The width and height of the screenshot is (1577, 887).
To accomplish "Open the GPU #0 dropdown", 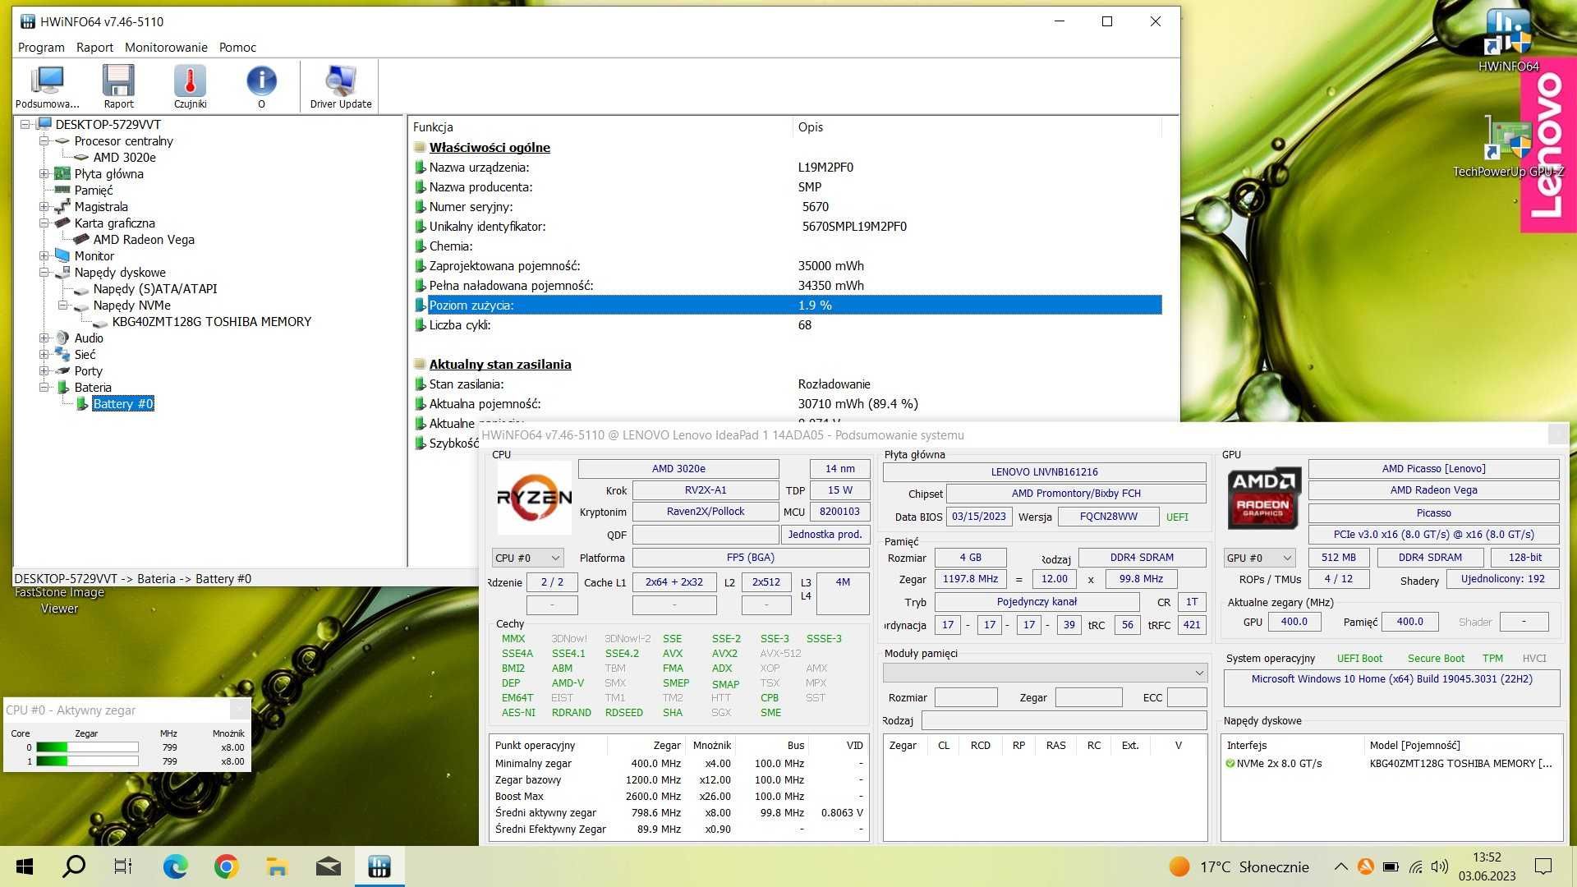I will click(1259, 558).
